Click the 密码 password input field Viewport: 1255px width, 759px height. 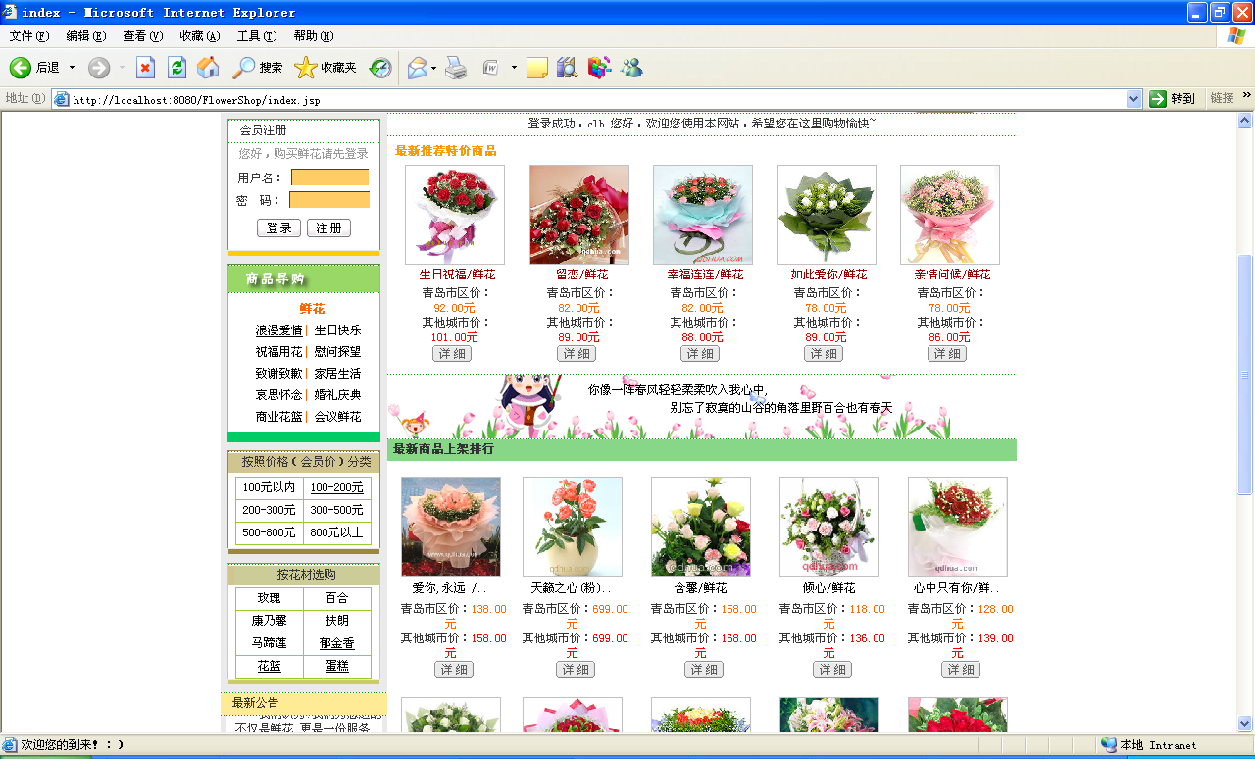[x=329, y=200]
